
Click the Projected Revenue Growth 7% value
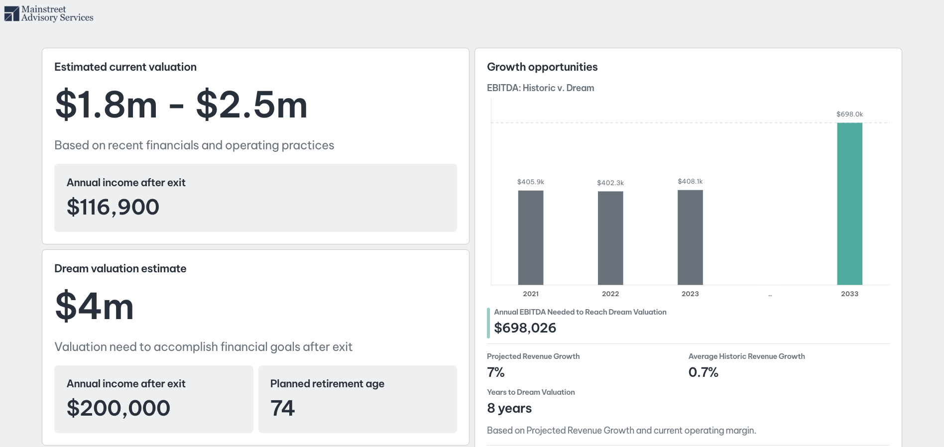coord(496,372)
